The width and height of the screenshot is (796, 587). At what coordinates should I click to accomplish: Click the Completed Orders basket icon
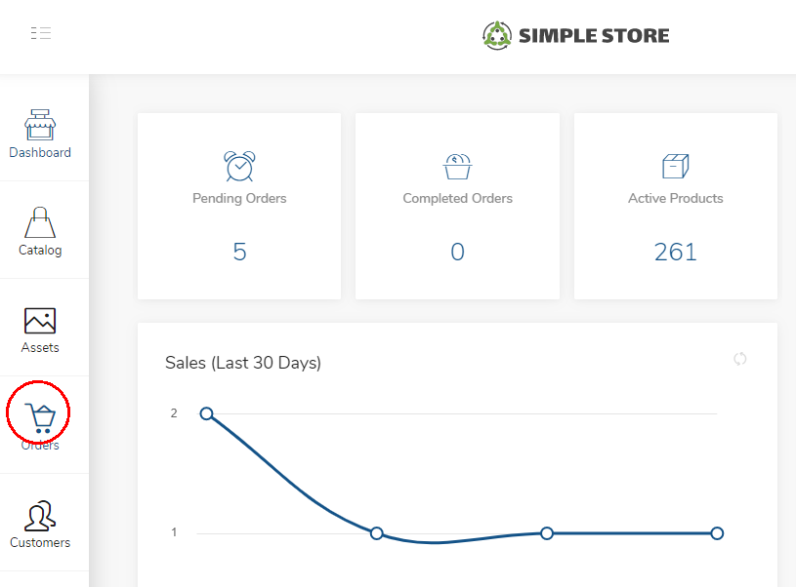click(457, 167)
